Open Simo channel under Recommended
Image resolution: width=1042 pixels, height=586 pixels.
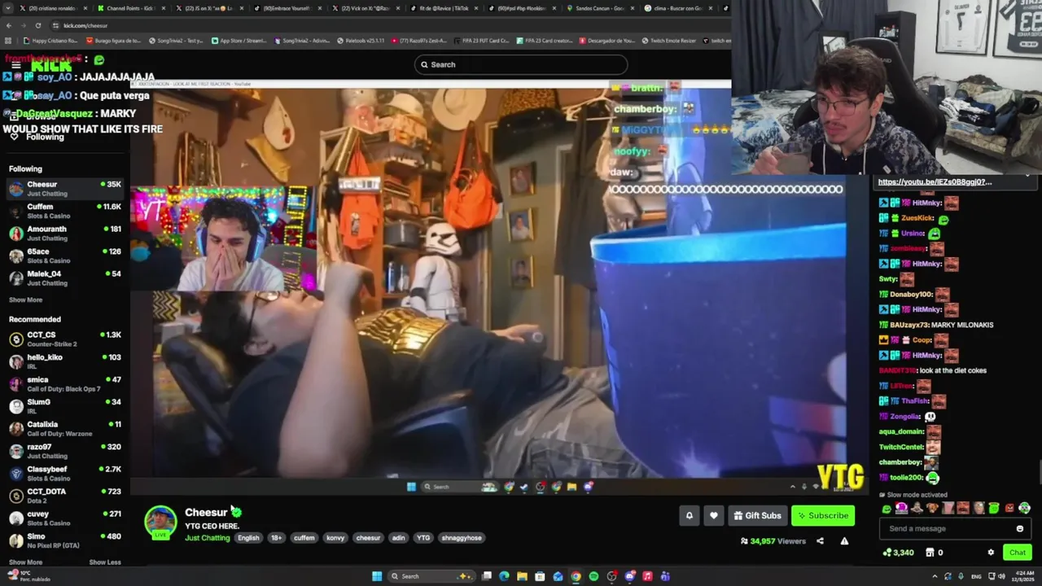point(65,541)
